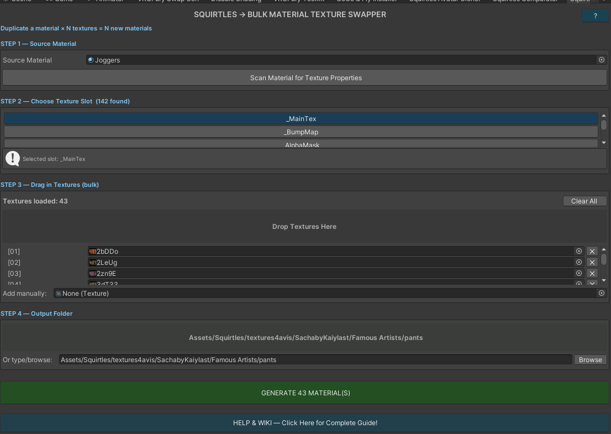This screenshot has width=611, height=434.
Task: Click textures list scroll up arrow
Action: coord(604,249)
